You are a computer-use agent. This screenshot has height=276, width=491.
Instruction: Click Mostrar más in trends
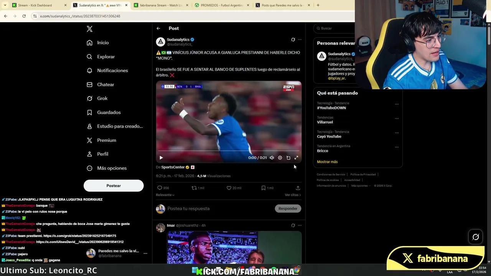(327, 162)
